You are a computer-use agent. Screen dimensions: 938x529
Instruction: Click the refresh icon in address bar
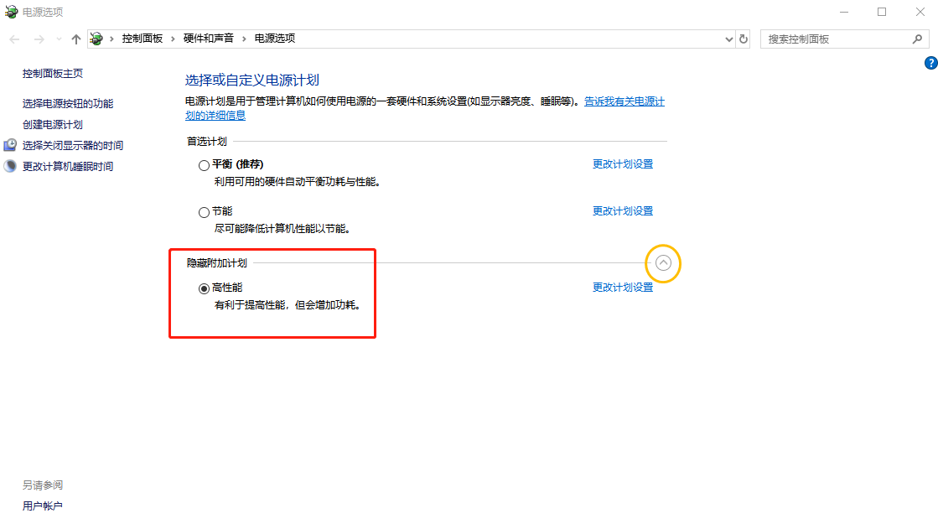pyautogui.click(x=743, y=39)
